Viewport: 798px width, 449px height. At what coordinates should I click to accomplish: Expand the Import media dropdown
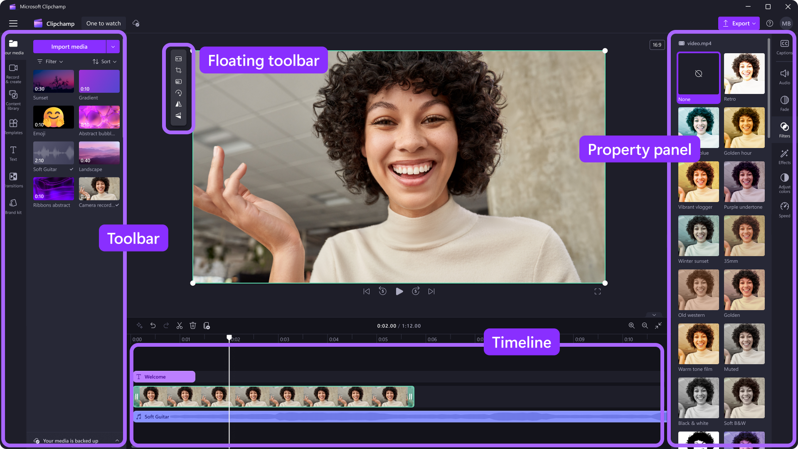pyautogui.click(x=113, y=47)
